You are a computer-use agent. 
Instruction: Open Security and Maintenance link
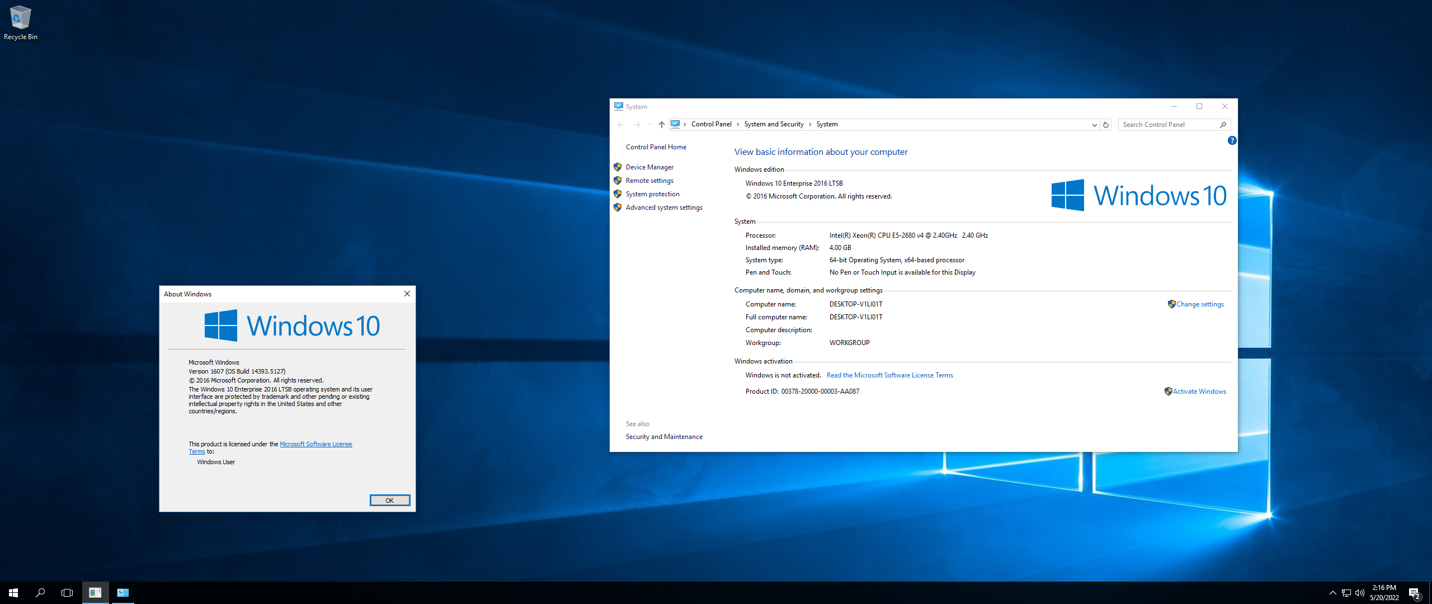click(664, 437)
